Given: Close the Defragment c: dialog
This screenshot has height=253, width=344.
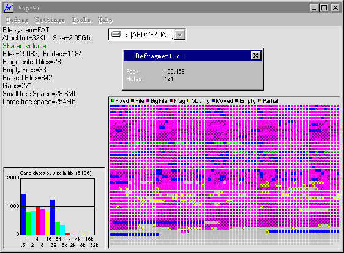Looking at the screenshot, I should click(256, 56).
